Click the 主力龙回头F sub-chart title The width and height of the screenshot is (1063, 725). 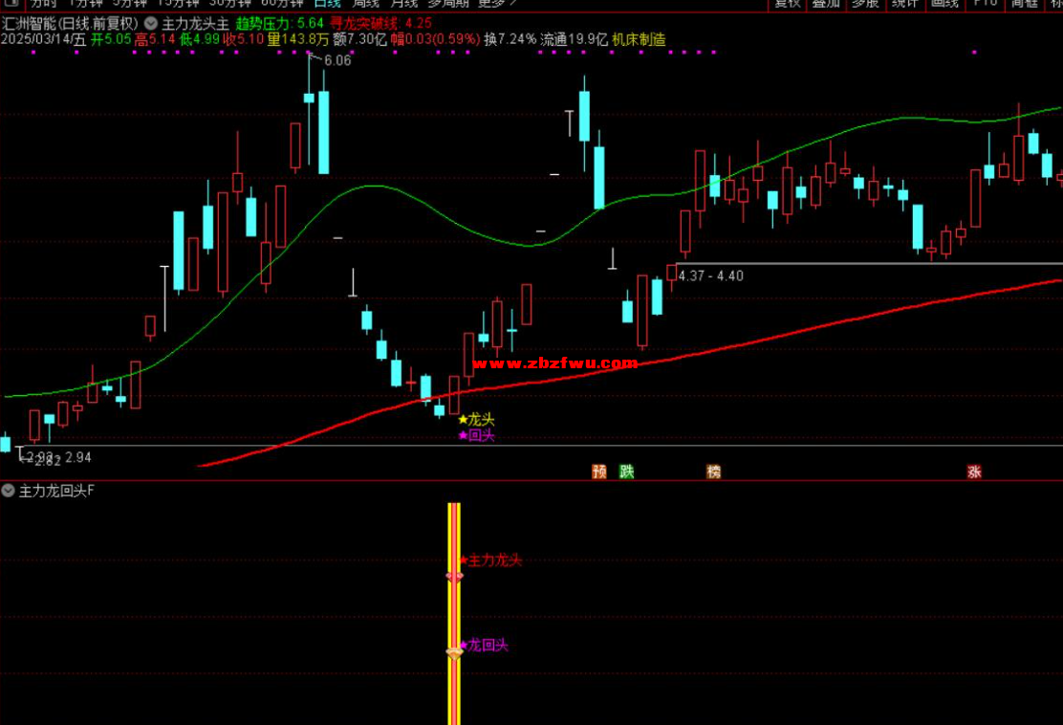(57, 491)
